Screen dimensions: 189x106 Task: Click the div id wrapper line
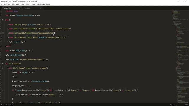tap(13, 64)
